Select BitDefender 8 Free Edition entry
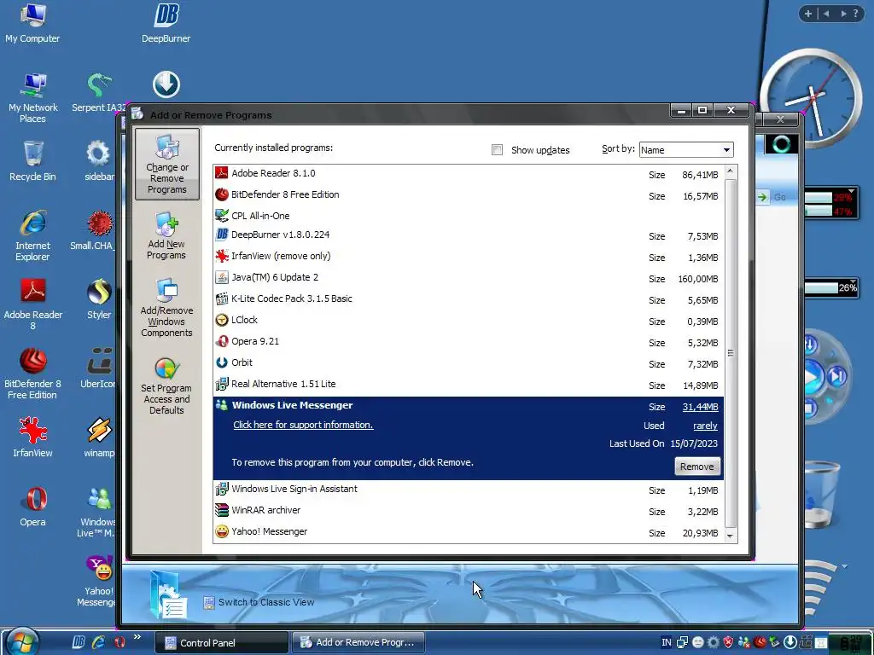874x655 pixels. pyautogui.click(x=469, y=195)
